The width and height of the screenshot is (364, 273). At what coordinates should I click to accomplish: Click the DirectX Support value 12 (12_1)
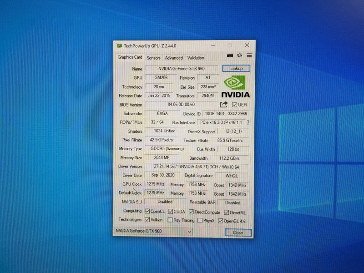[233, 131]
